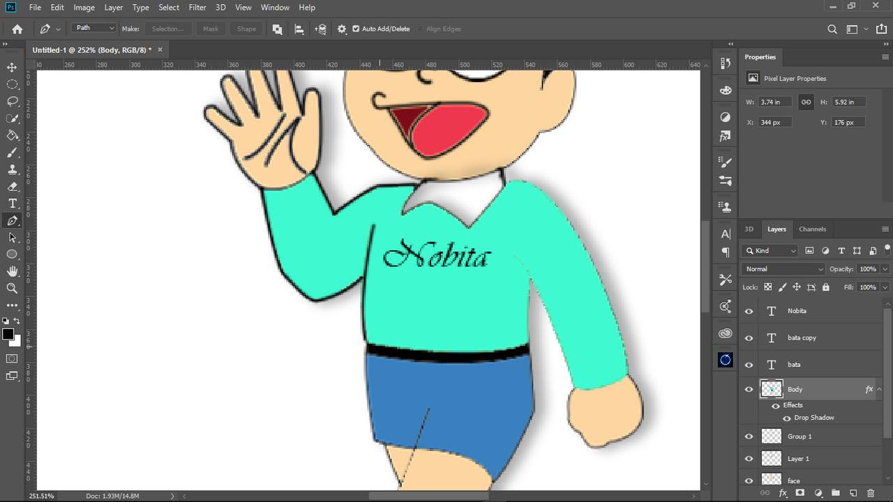
Task: Open the Opacity slider dropdown
Action: [x=885, y=269]
